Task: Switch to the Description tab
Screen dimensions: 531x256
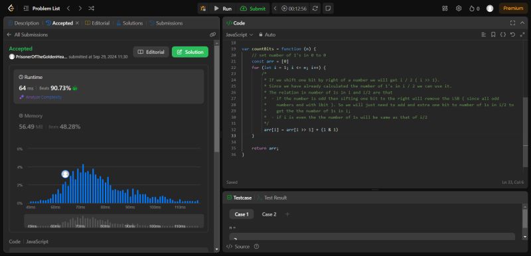Action: pyautogui.click(x=23, y=23)
